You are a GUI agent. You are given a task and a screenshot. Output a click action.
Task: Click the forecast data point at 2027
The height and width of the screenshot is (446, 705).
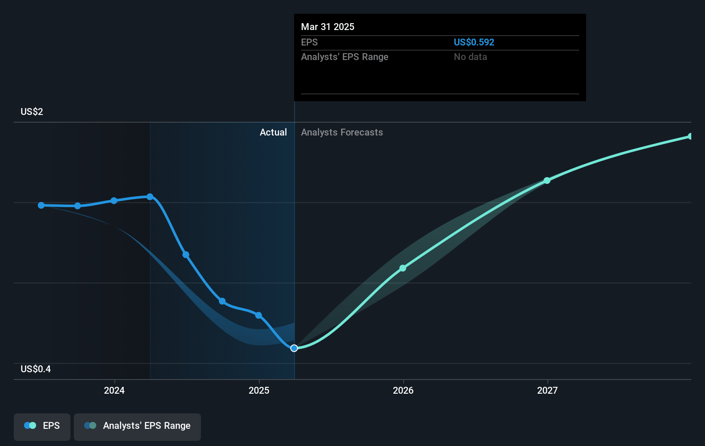point(547,181)
